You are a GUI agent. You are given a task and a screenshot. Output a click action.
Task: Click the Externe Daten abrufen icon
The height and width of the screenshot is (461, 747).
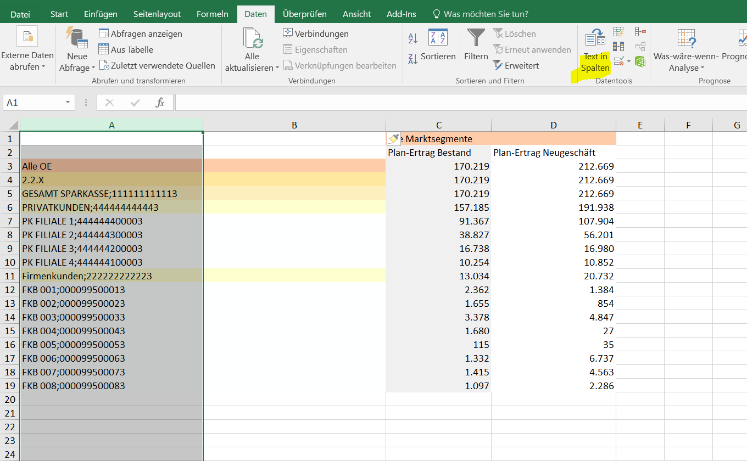tap(27, 37)
